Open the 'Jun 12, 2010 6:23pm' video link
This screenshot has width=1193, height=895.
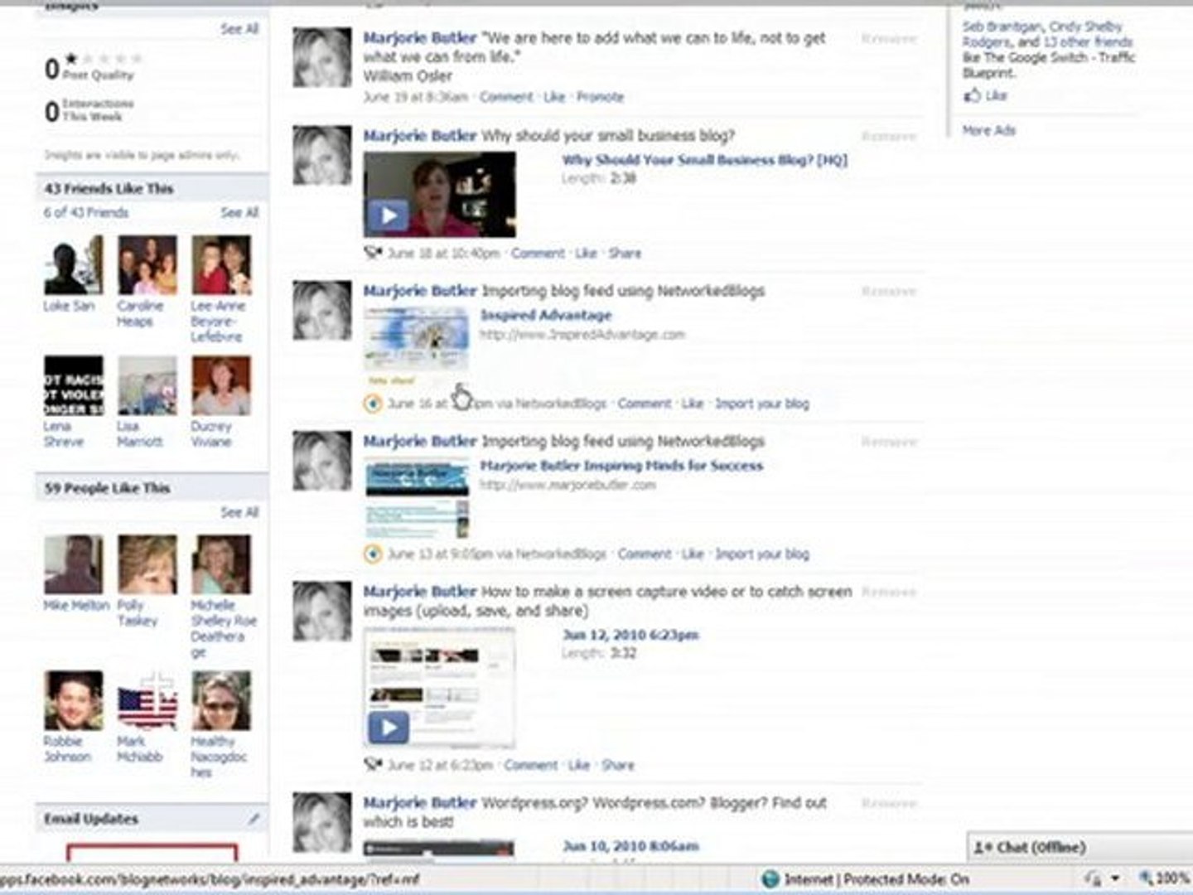(x=630, y=635)
